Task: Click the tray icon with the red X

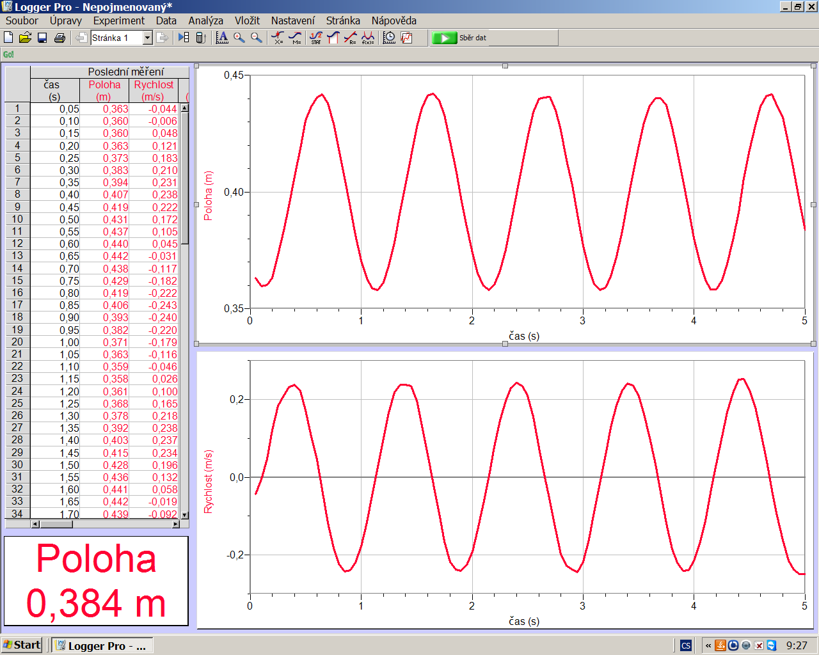Action: (759, 645)
